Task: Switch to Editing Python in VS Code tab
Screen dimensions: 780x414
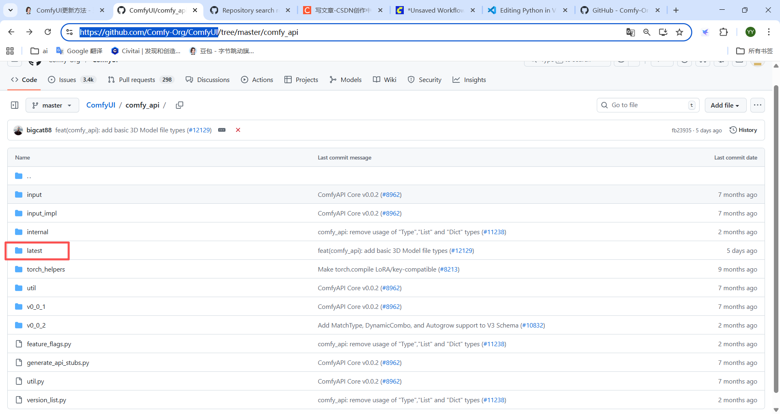Action: click(528, 10)
